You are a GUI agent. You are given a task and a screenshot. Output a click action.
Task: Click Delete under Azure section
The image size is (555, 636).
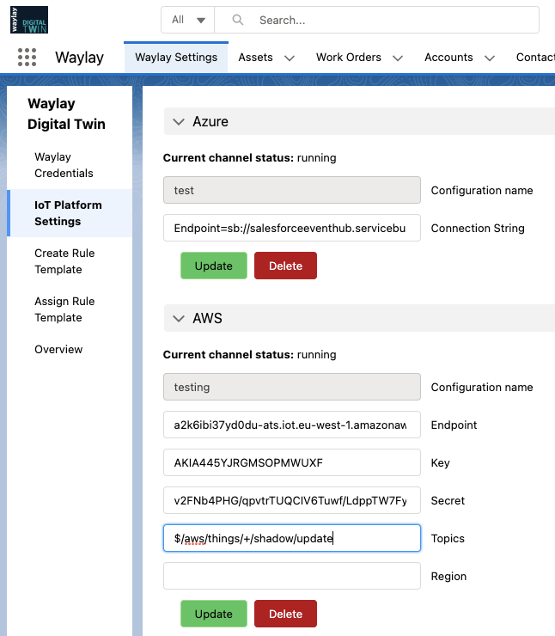(x=285, y=266)
